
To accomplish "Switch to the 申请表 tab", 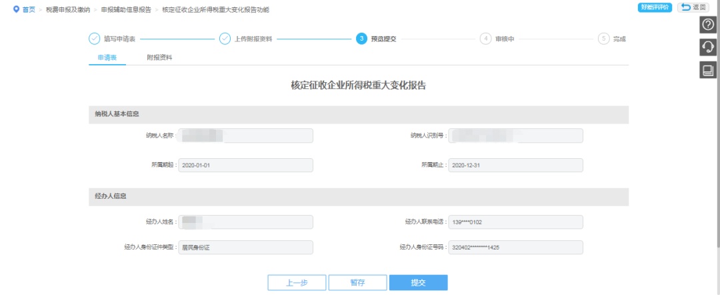I will pyautogui.click(x=107, y=58).
